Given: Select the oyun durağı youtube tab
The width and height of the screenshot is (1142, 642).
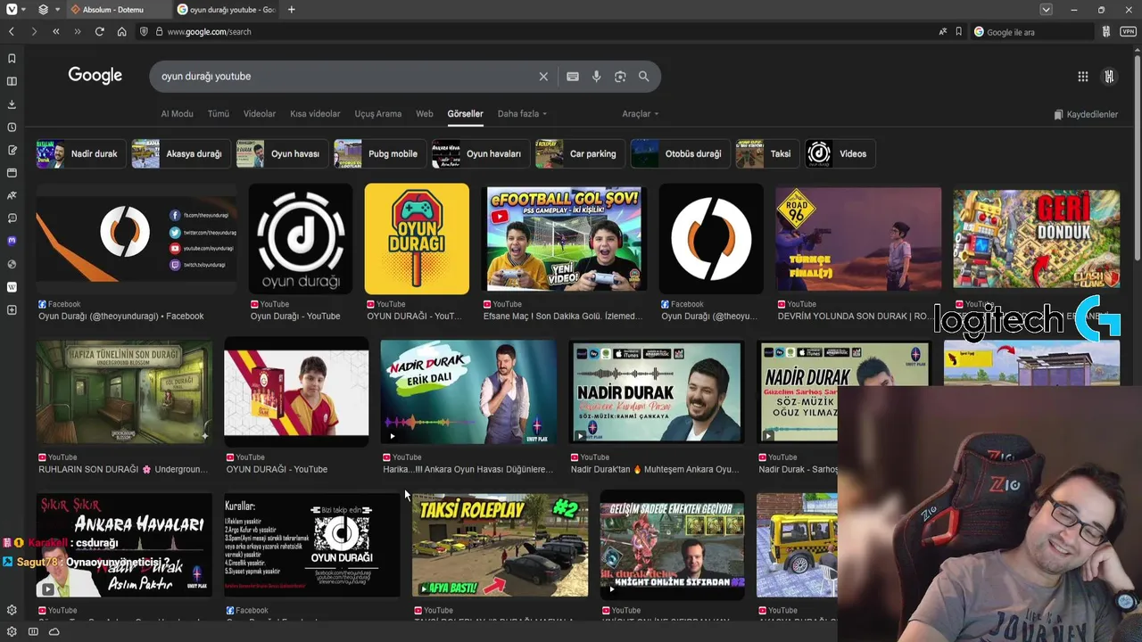Looking at the screenshot, I should [226, 10].
